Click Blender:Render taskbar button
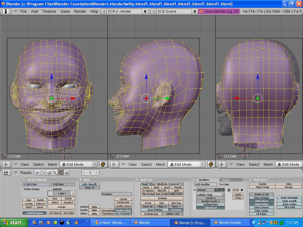The height and width of the screenshot is (227, 303). [230, 223]
